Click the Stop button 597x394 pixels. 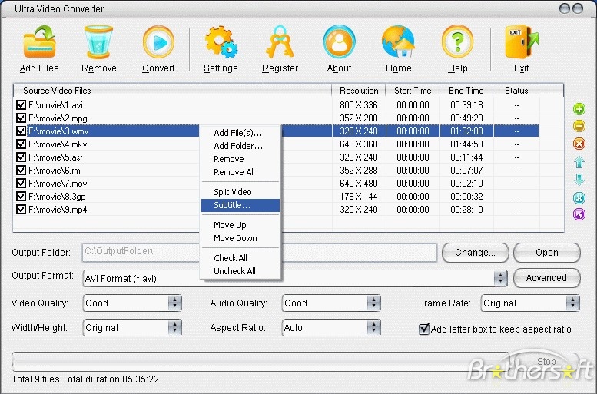[x=546, y=361]
